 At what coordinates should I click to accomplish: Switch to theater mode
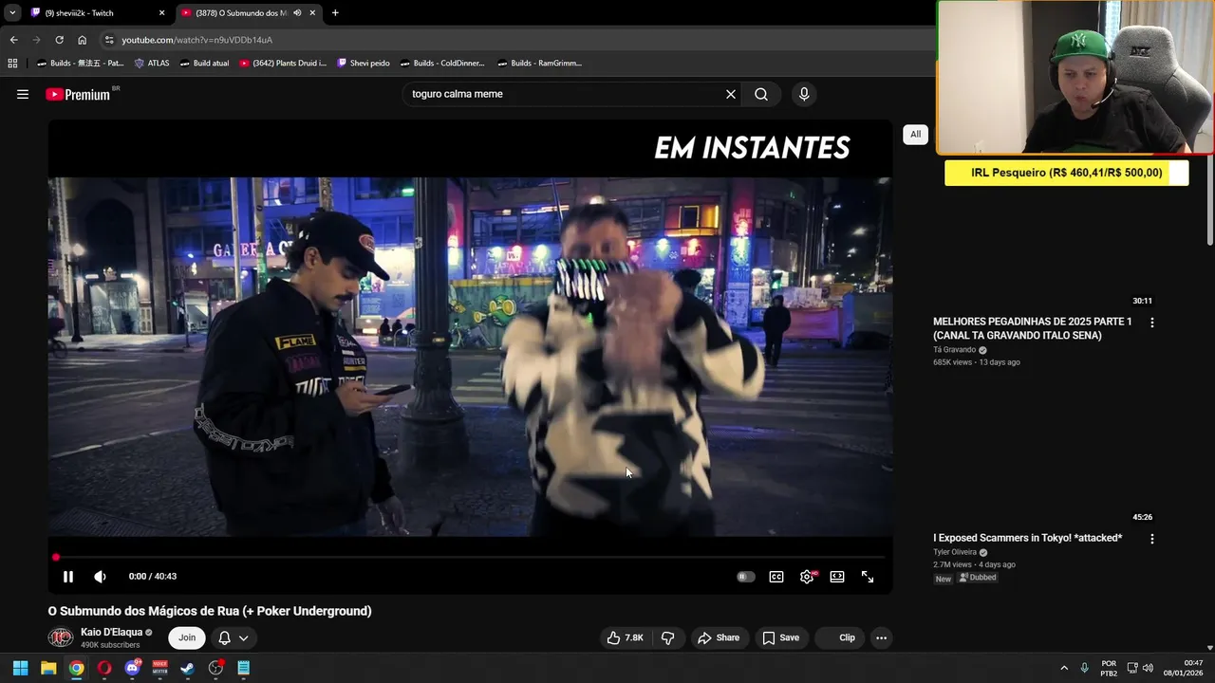837,576
